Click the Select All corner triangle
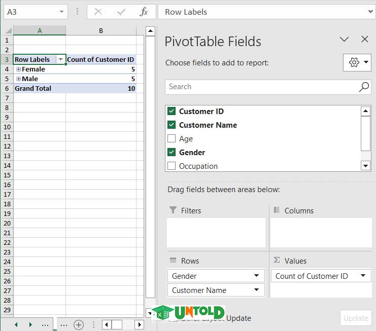 9,30
